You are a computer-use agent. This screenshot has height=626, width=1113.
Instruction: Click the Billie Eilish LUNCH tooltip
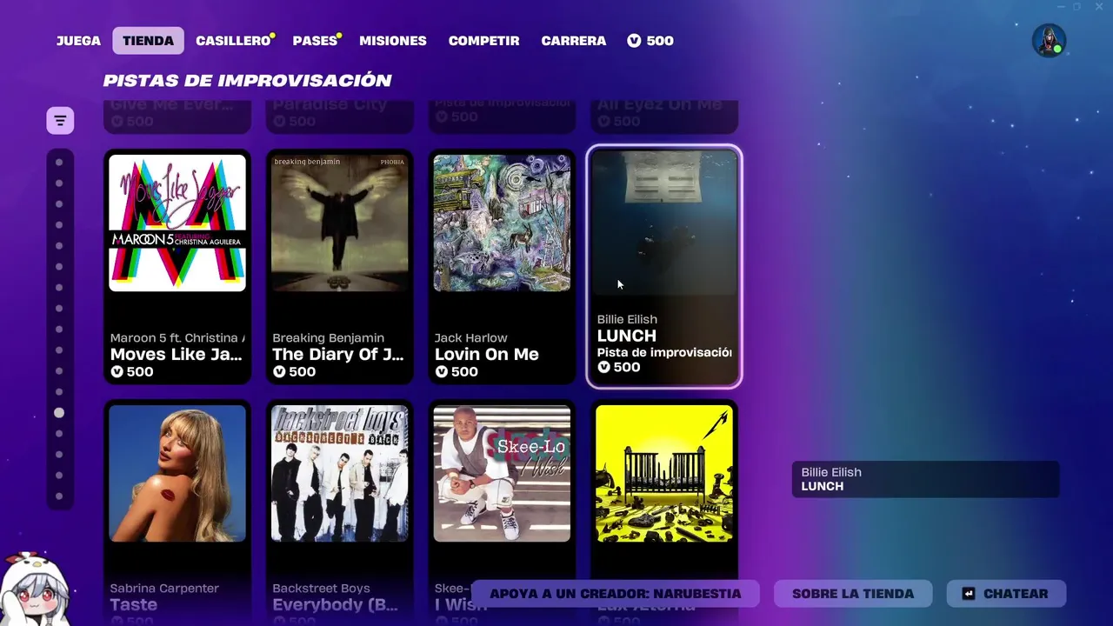point(925,479)
